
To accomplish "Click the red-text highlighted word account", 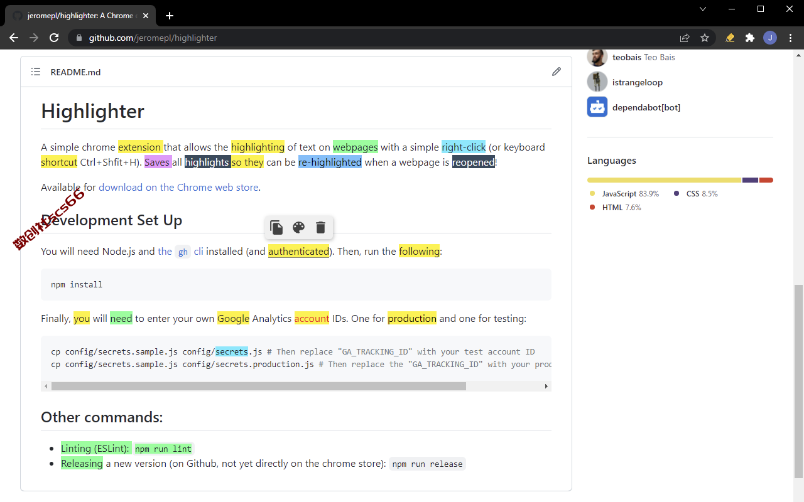I will coord(312,318).
